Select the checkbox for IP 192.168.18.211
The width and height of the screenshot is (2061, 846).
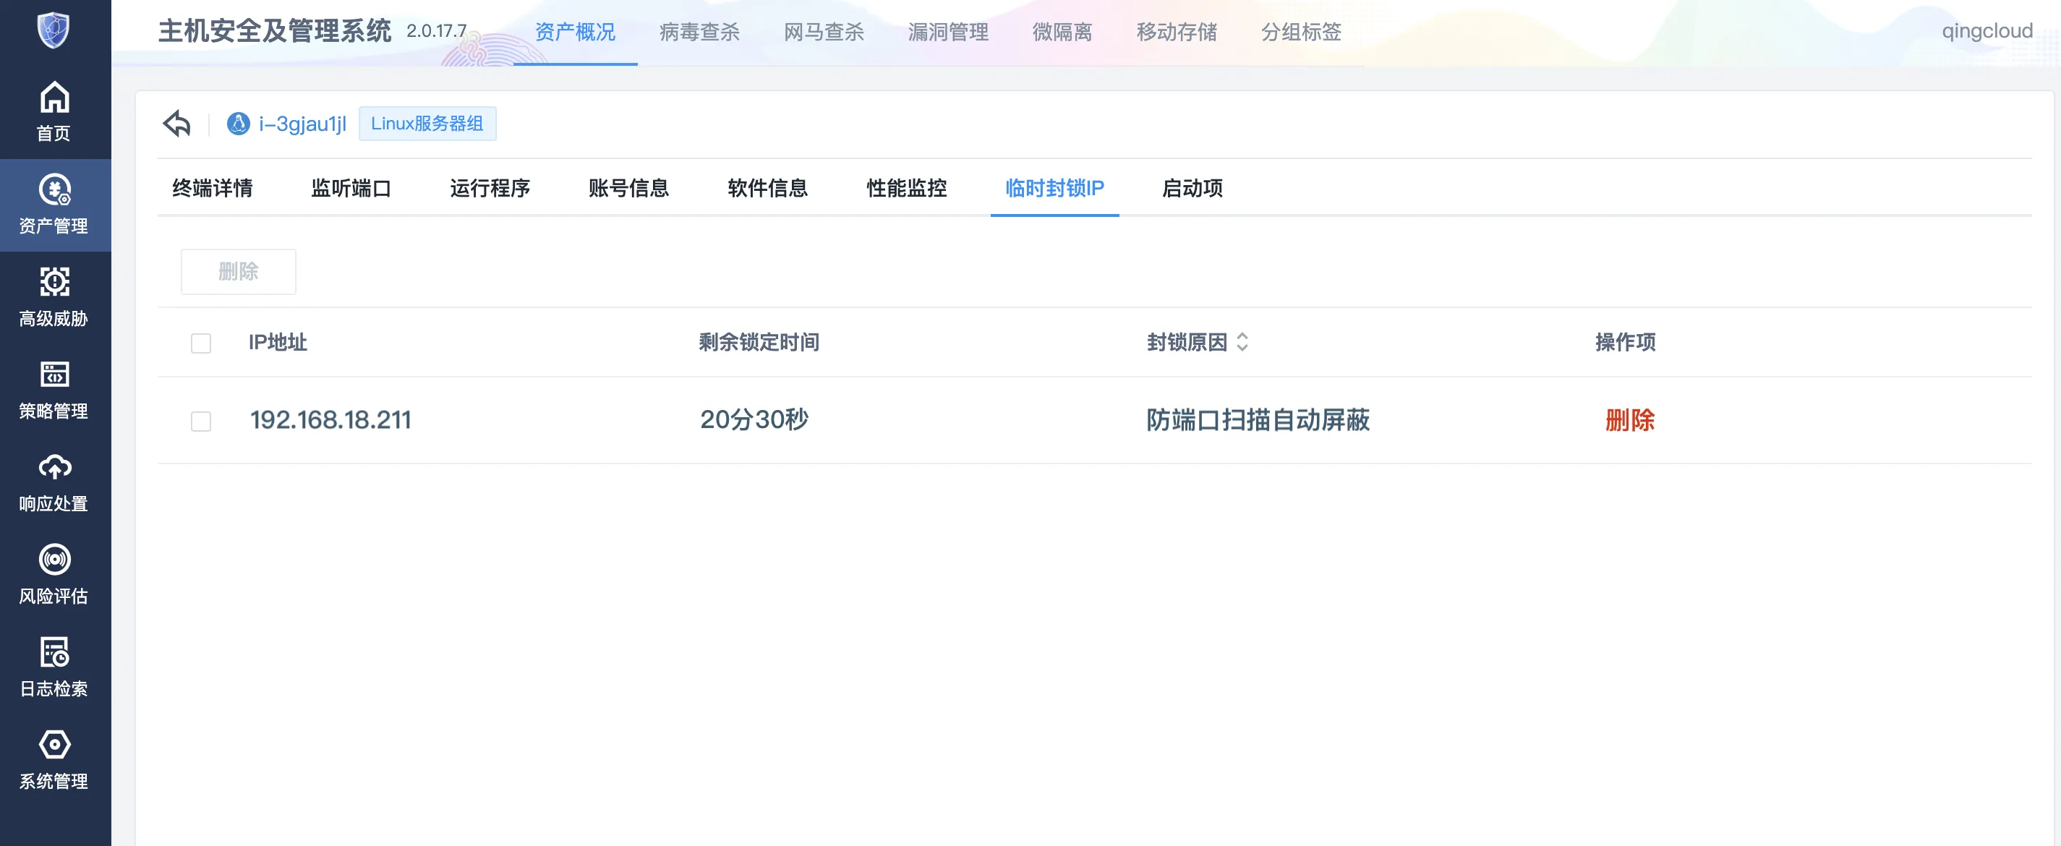[x=200, y=420]
